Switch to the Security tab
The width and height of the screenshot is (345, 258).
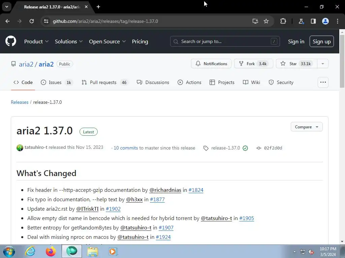281,82
